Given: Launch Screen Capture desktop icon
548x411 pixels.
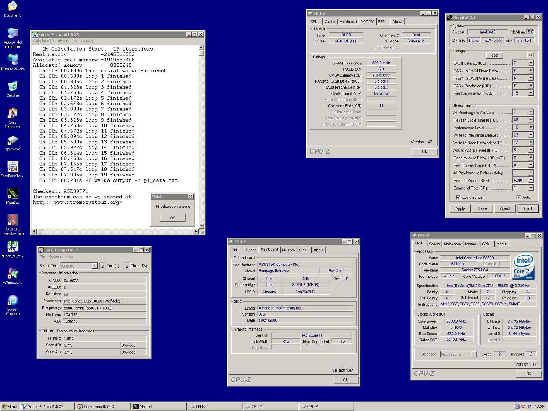Looking at the screenshot, I should coord(12,305).
